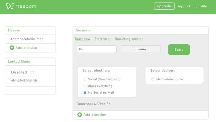Open the profile menu link

(x=201, y=6)
